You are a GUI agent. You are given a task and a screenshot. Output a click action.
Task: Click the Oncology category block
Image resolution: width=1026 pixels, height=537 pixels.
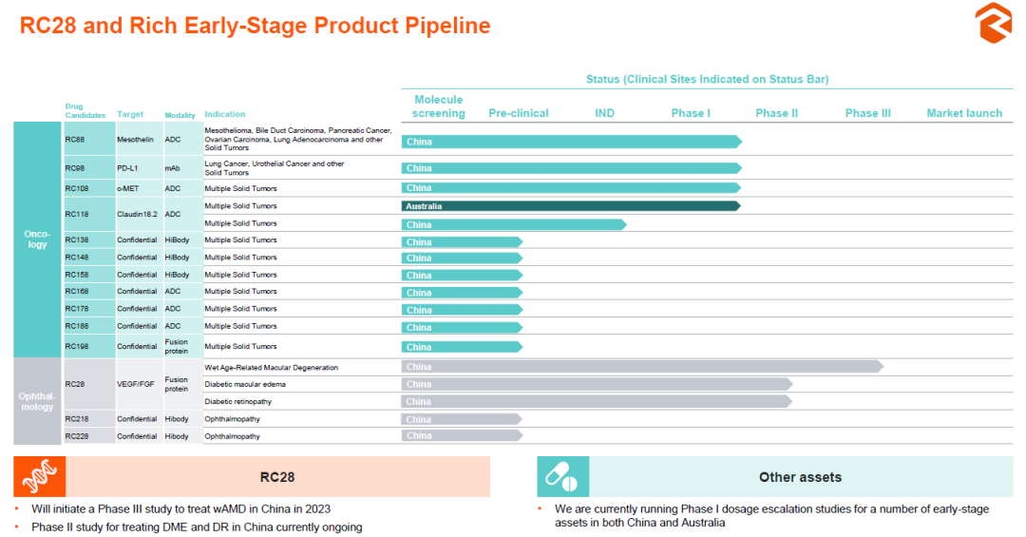(x=37, y=240)
